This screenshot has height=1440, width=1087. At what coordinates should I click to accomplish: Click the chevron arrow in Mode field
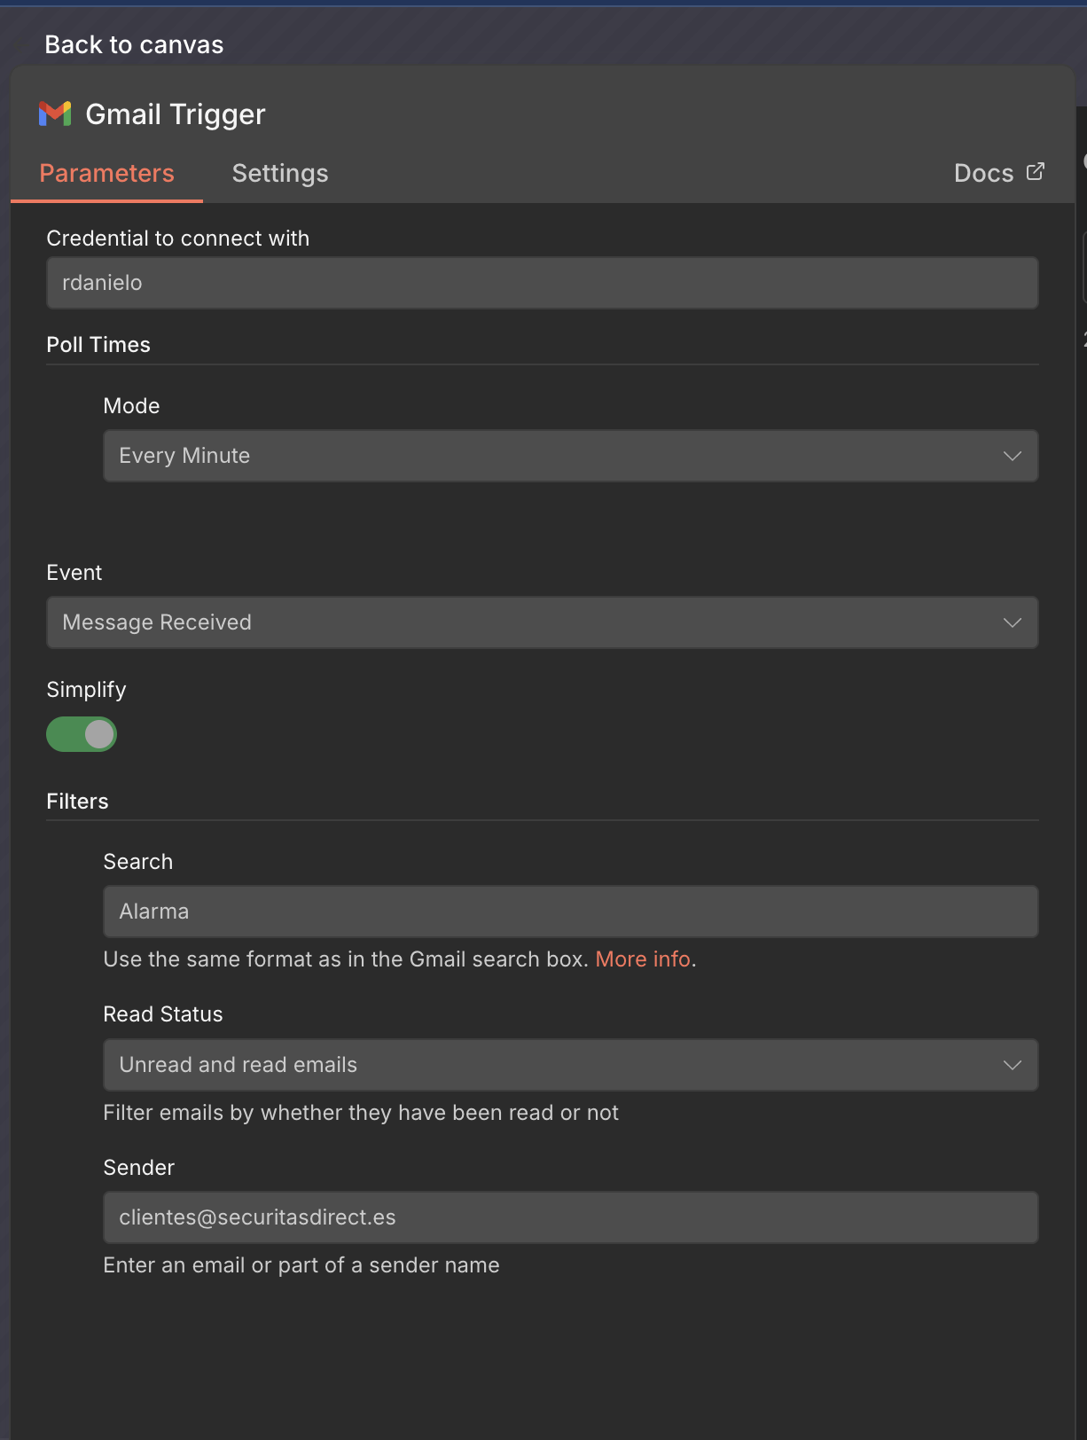pyautogui.click(x=1012, y=456)
